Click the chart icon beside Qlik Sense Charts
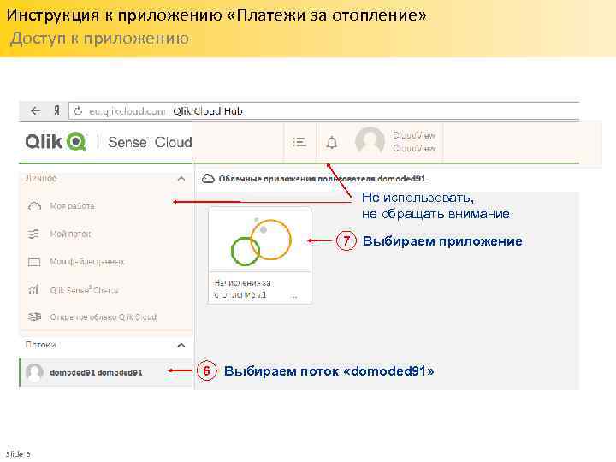Viewport: 616px width, 462px height. tap(33, 289)
